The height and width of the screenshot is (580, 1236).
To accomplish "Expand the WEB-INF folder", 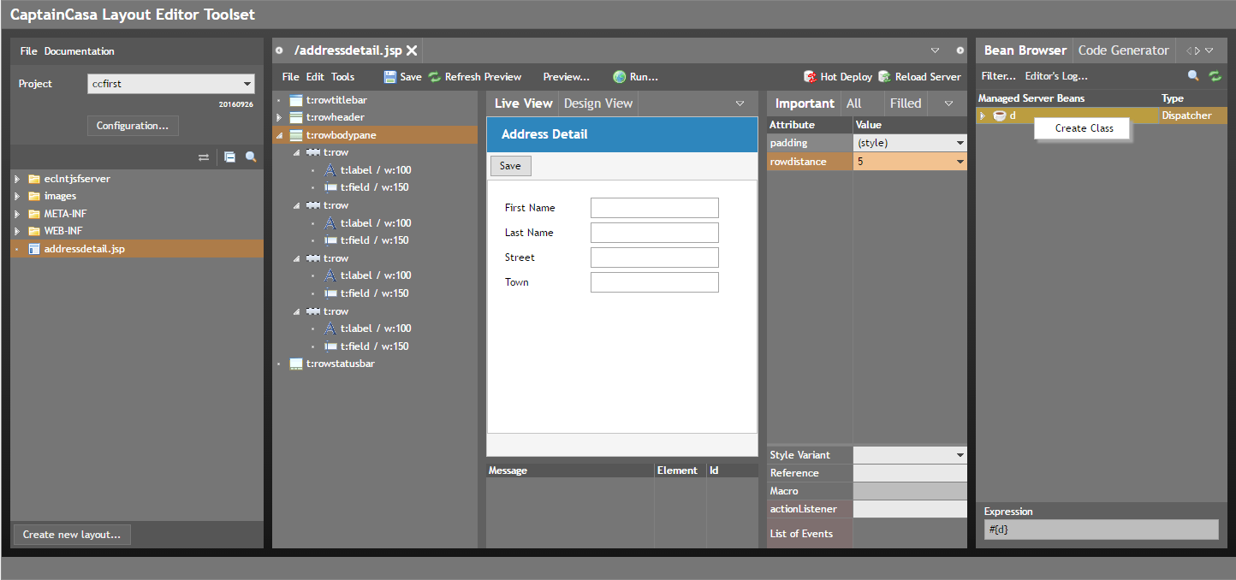I will 17,231.
